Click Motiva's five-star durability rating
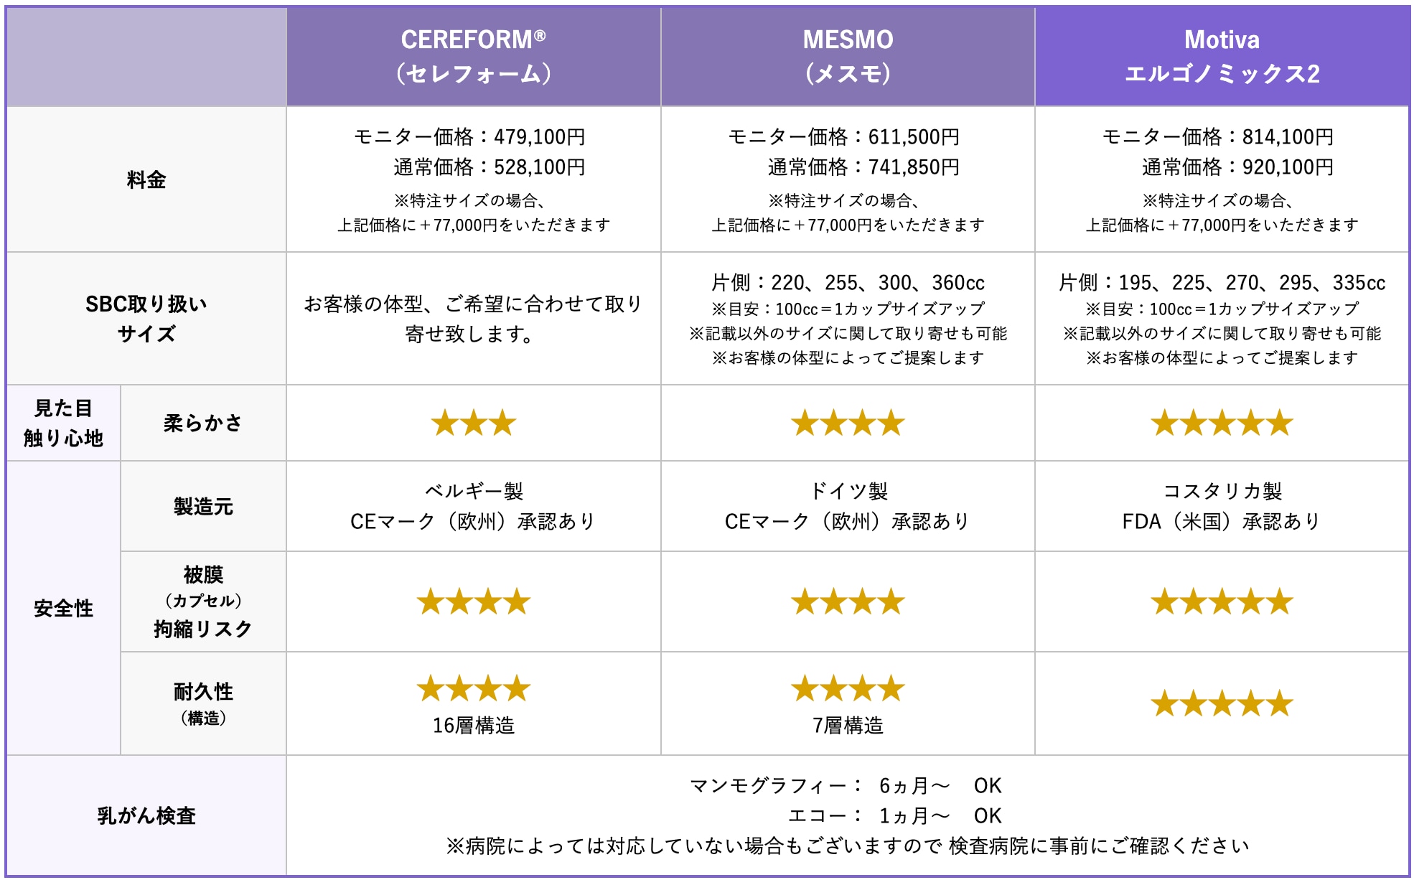1414x880 pixels. (x=1222, y=703)
